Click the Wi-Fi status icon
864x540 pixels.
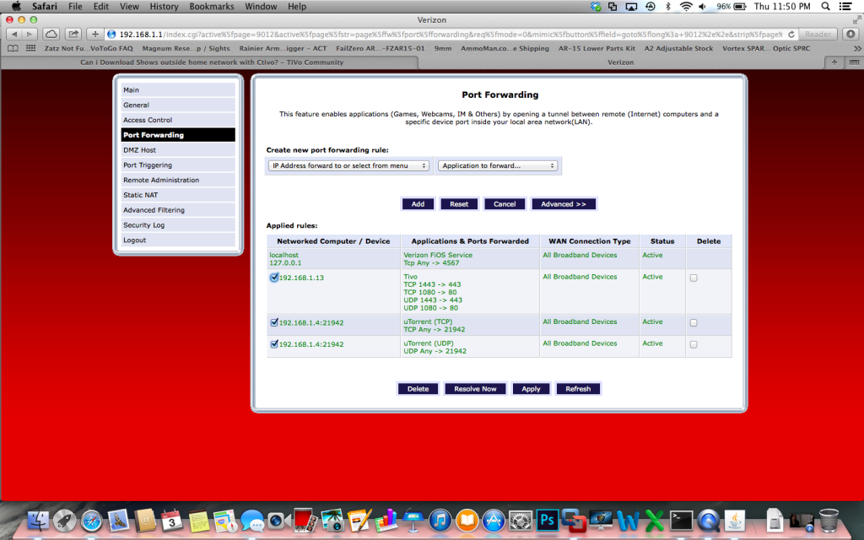686,7
